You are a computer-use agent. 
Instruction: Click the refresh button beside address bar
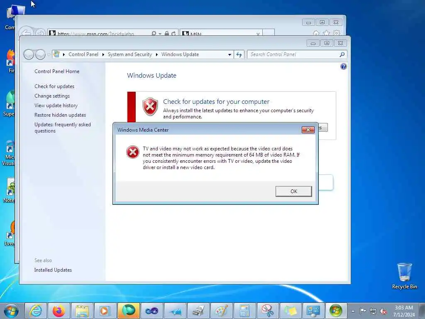point(239,54)
